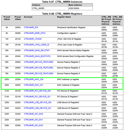Click 'Device Feature Register 6' text
Viewport: 124px width, 130px height.
click(68, 74)
